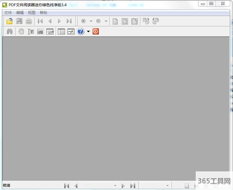This screenshot has width=233, height=190.
Task: Click the rotate clockwise page icon
Action: 146,21
